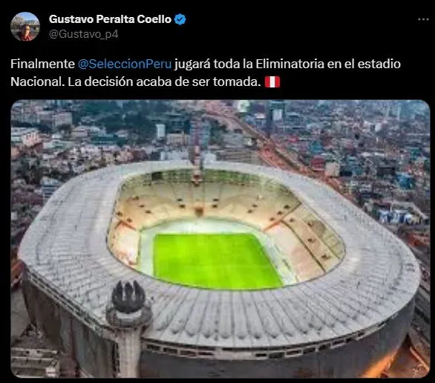The height and width of the screenshot is (383, 435).
Task: Open Gustavo Peralta Coello's profile avatar
Action: click(x=25, y=27)
